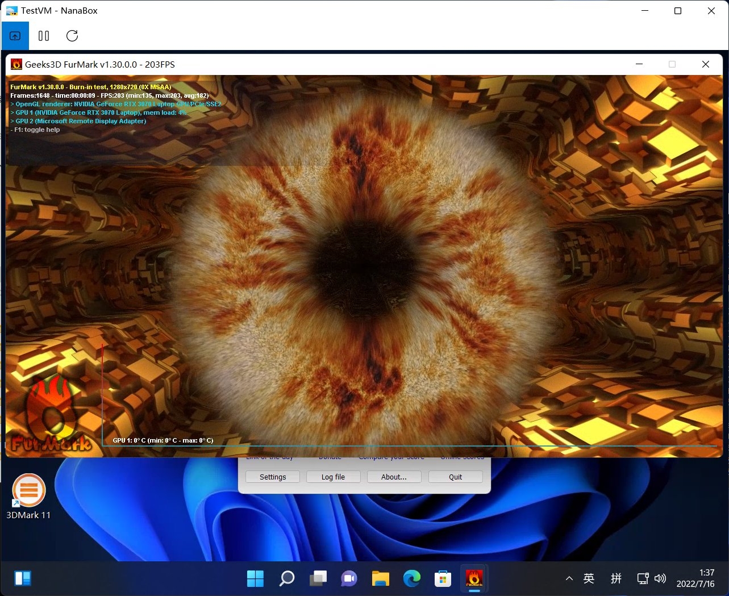This screenshot has height=596, width=729.
Task: Minimize the FurMark burn-in test window
Action: pos(639,64)
